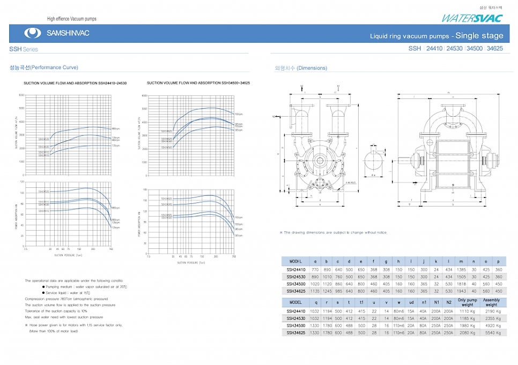
Task: Click the 'ud' column header in lower table
Action: [411, 302]
